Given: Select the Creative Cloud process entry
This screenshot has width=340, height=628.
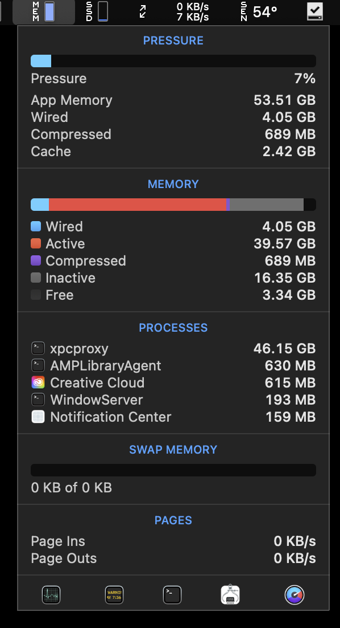Looking at the screenshot, I should tap(173, 382).
